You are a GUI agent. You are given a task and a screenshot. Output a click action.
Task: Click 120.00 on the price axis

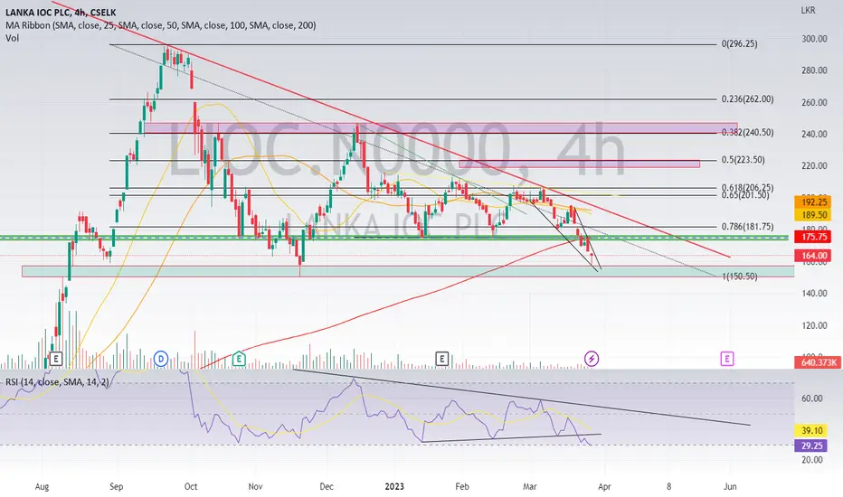click(x=814, y=325)
